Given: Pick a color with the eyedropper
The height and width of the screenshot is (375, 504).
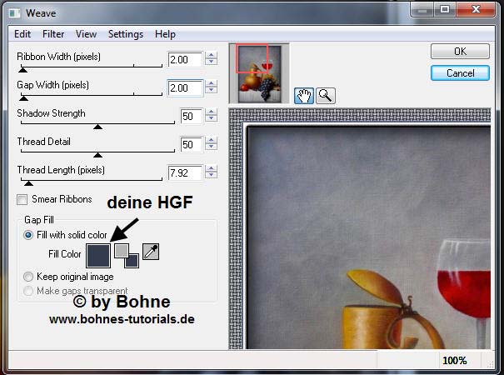Looking at the screenshot, I should click(x=151, y=252).
